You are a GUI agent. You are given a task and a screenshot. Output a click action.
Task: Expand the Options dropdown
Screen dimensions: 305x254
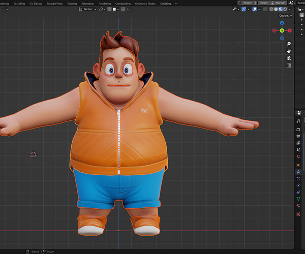click(x=286, y=16)
